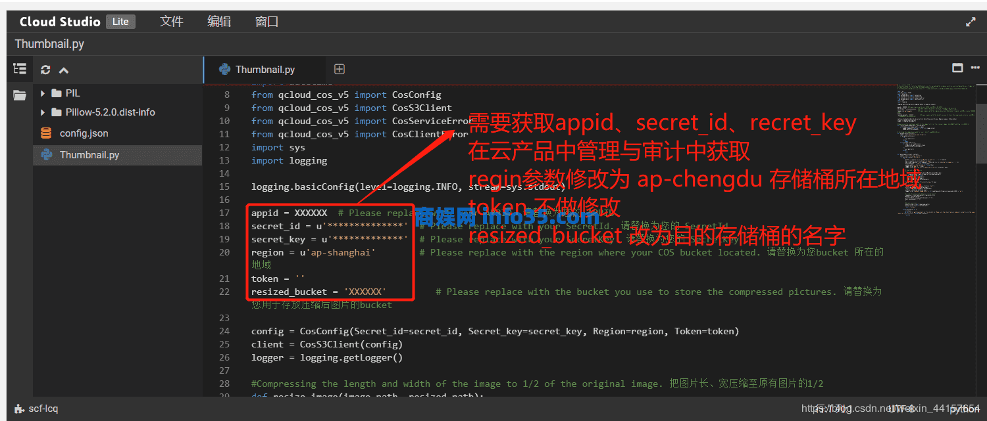Click the editor panel layout icon
The height and width of the screenshot is (421, 987).
(957, 68)
